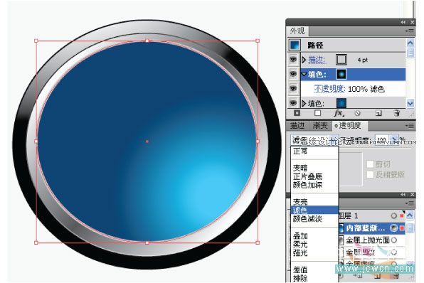Image resolution: width=424 pixels, height=283 pixels.
Task: Click the red selection indicator of 图层 1
Action: pos(402,215)
